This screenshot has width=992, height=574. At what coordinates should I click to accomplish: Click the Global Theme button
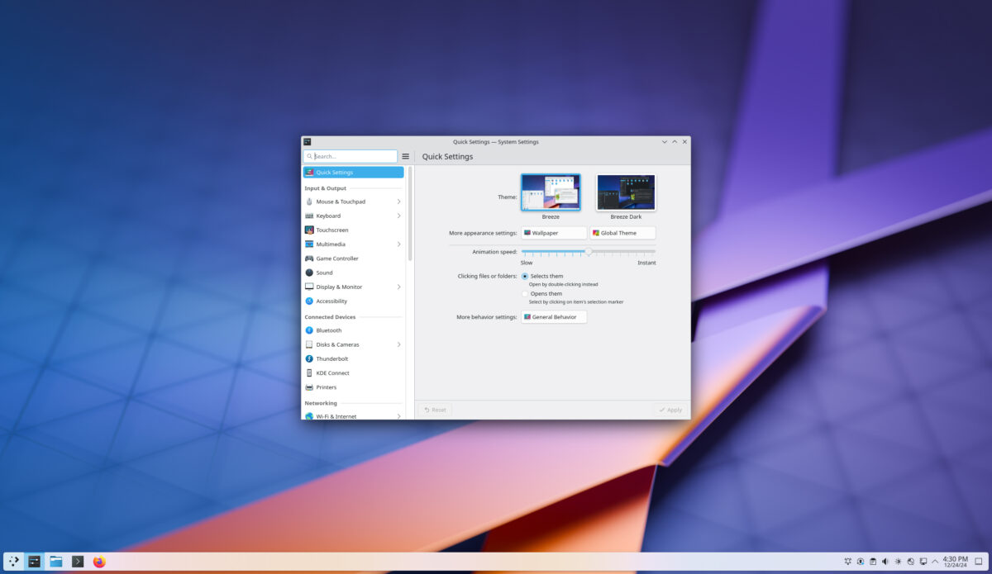(x=622, y=232)
